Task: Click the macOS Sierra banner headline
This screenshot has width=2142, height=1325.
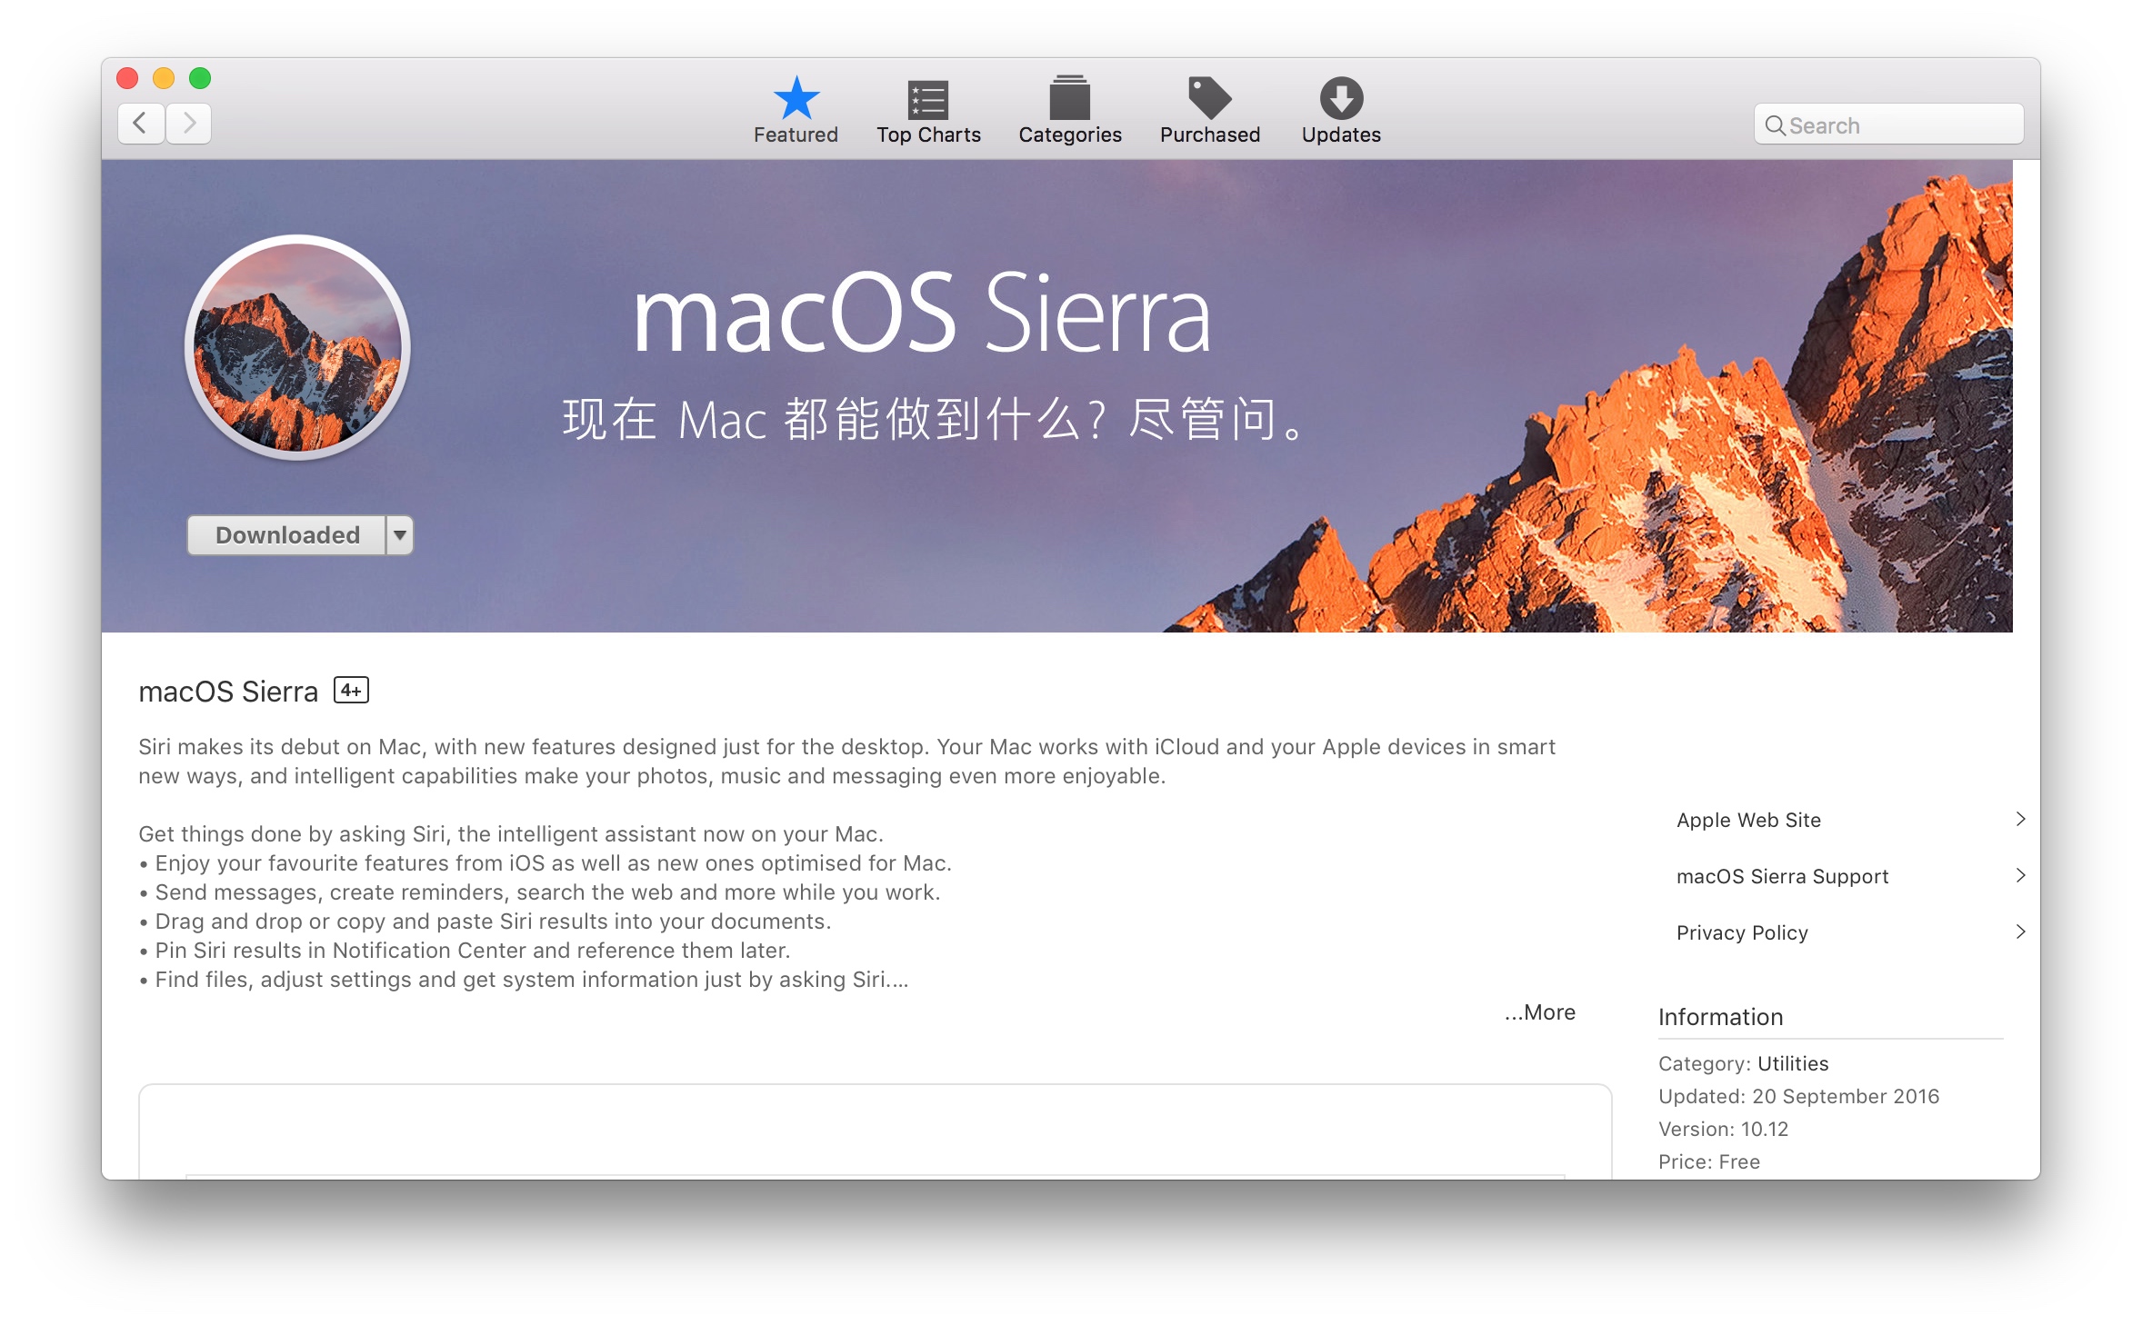Action: 922,314
